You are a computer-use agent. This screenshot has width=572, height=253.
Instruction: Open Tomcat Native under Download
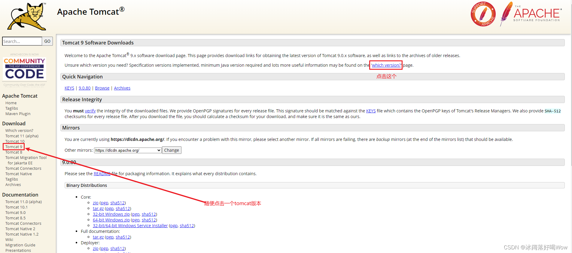[x=19, y=174]
